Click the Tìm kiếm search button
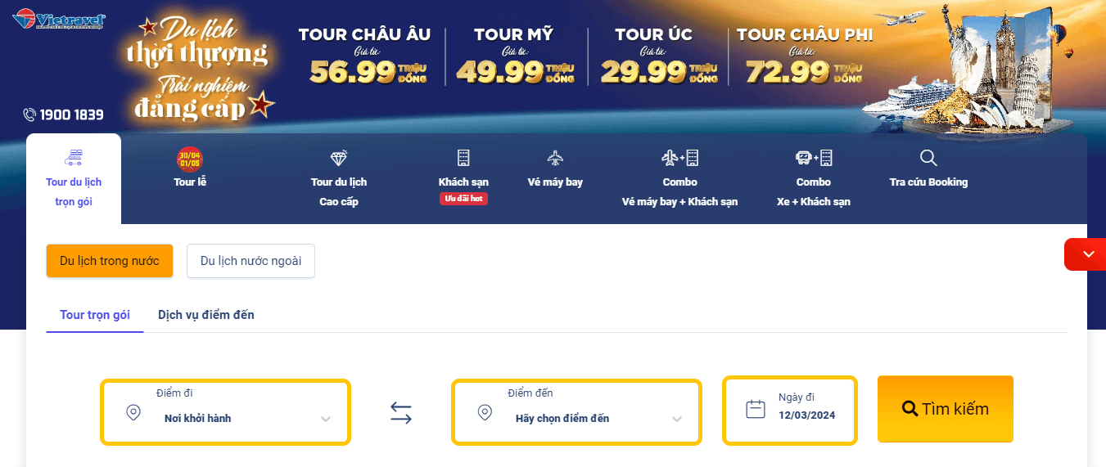Image resolution: width=1106 pixels, height=467 pixels. point(945,409)
